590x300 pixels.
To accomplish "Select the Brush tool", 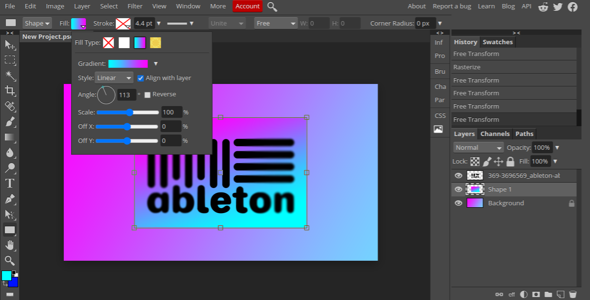I will [9, 121].
